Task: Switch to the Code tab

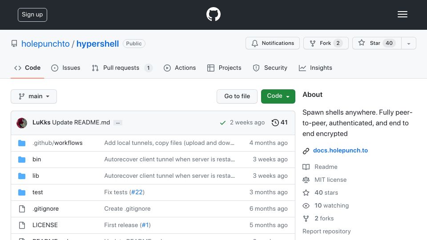Action: (27, 68)
